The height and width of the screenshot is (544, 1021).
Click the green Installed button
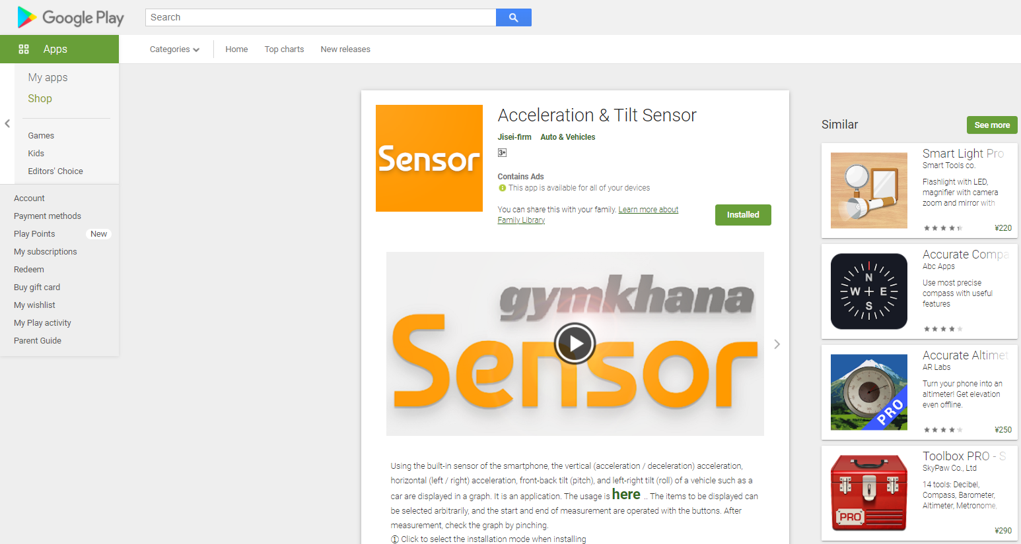[x=743, y=215]
